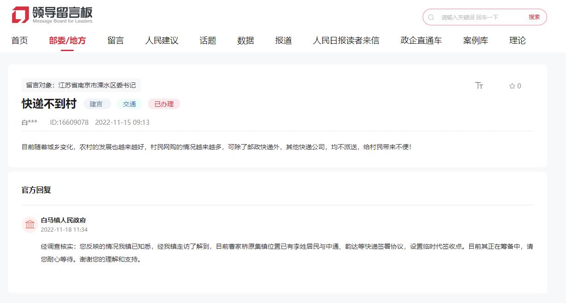Open font size options via the Tt icon
The image size is (566, 303).
click(480, 86)
